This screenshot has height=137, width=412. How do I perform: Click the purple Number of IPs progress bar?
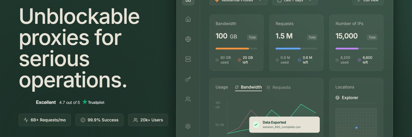(347, 48)
